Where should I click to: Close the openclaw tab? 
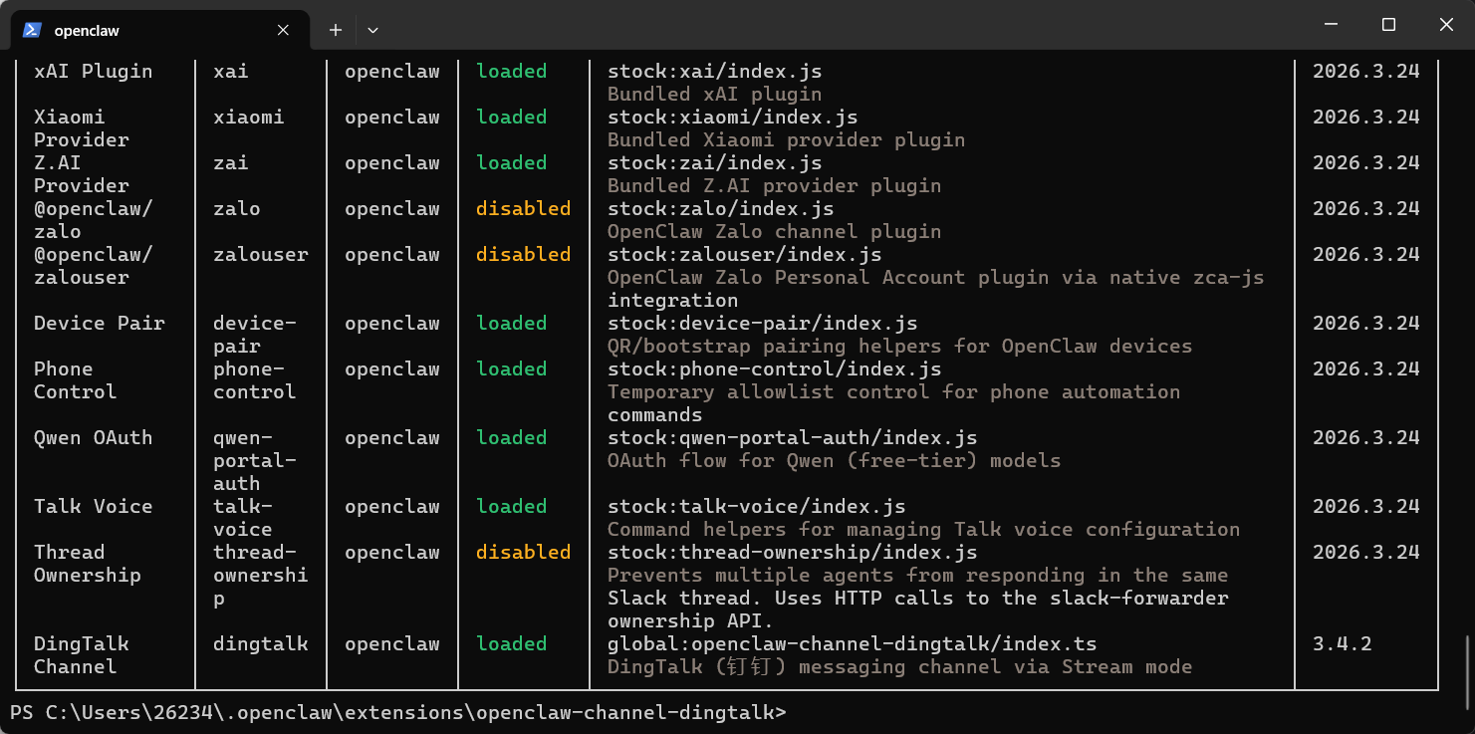283,30
